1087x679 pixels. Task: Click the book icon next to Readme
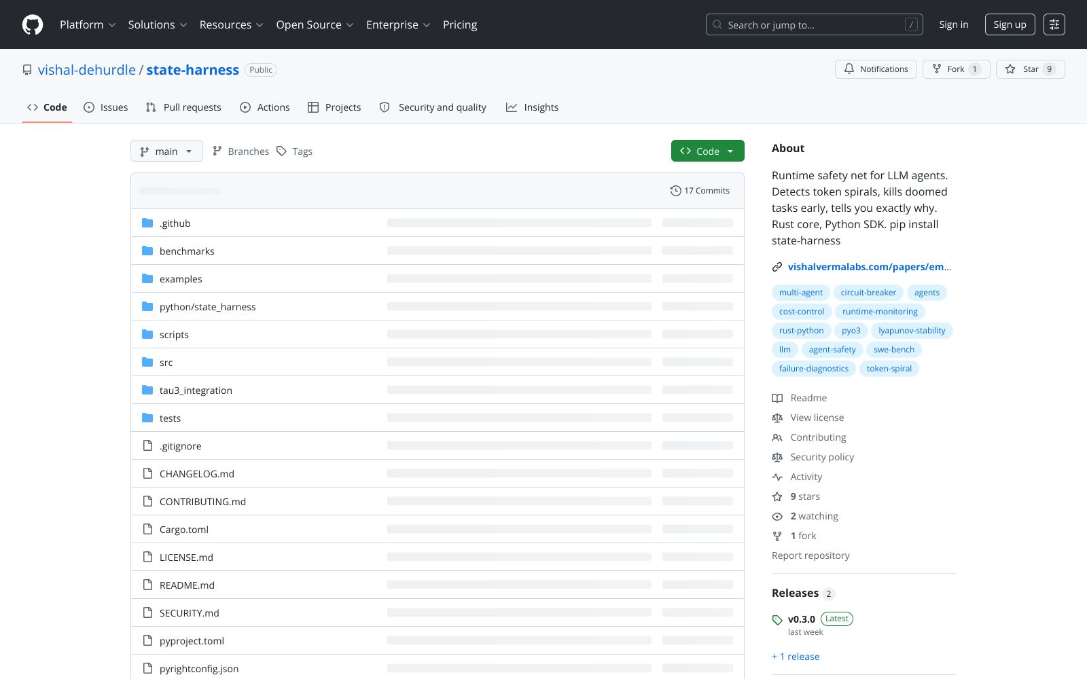tap(777, 398)
